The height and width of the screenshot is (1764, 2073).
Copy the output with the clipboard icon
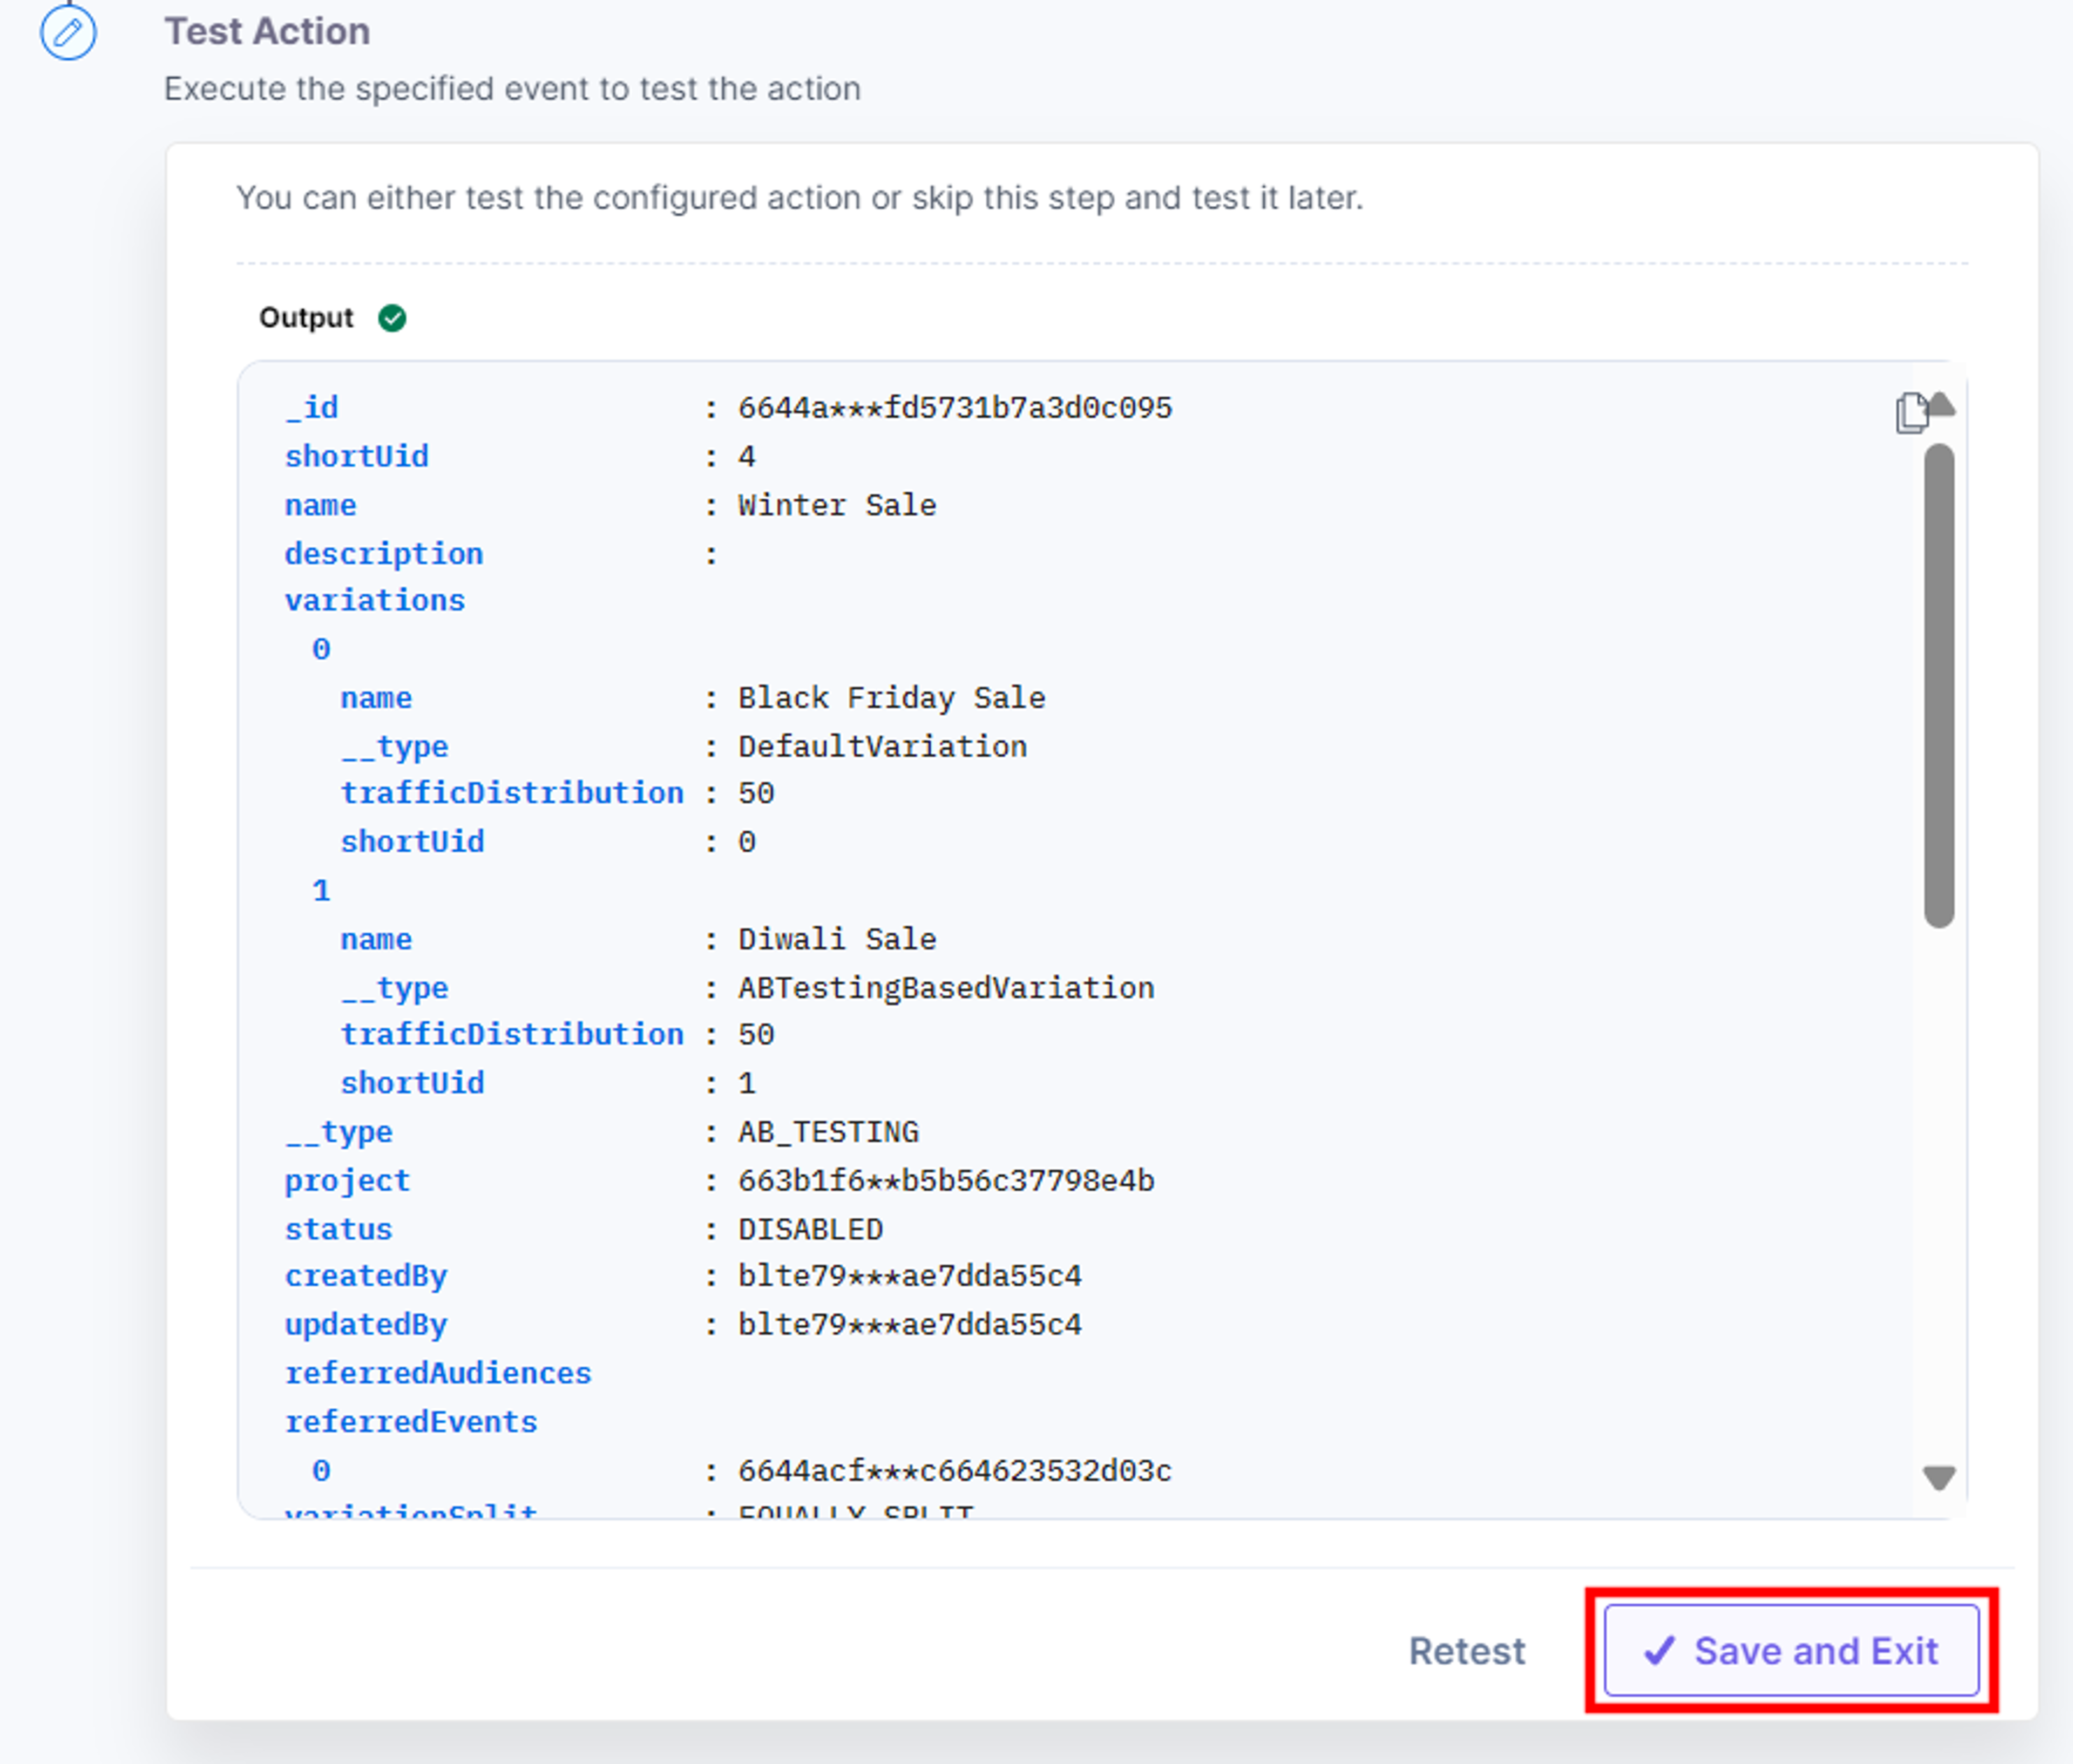1911,413
